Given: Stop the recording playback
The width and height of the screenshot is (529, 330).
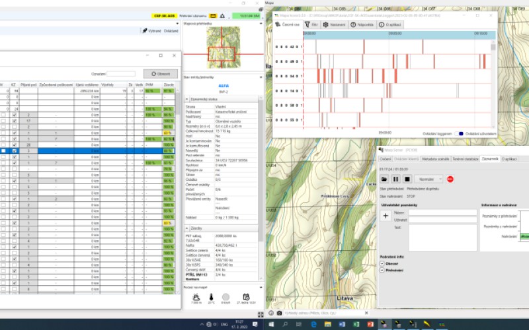Looking at the screenshot, I should coord(407,179).
